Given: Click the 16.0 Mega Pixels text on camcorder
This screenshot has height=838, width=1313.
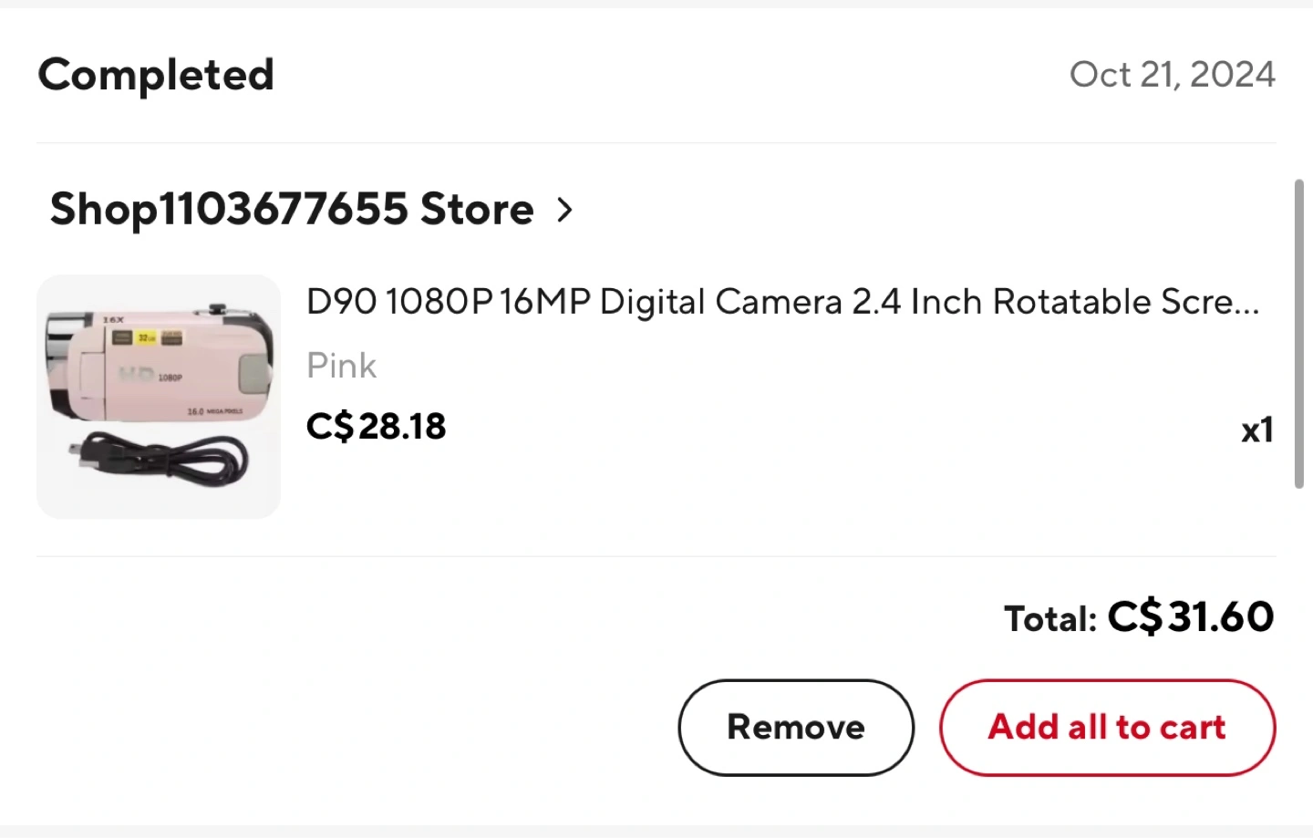Looking at the screenshot, I should pyautogui.click(x=215, y=412).
